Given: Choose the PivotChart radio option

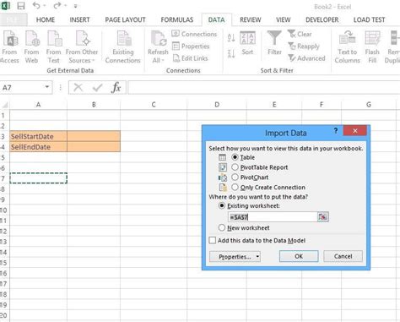Looking at the screenshot, I should pyautogui.click(x=235, y=177).
